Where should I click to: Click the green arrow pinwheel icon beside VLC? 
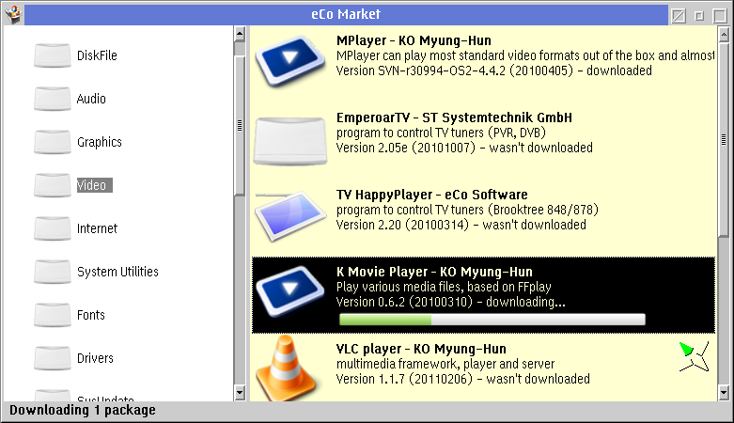(x=694, y=356)
